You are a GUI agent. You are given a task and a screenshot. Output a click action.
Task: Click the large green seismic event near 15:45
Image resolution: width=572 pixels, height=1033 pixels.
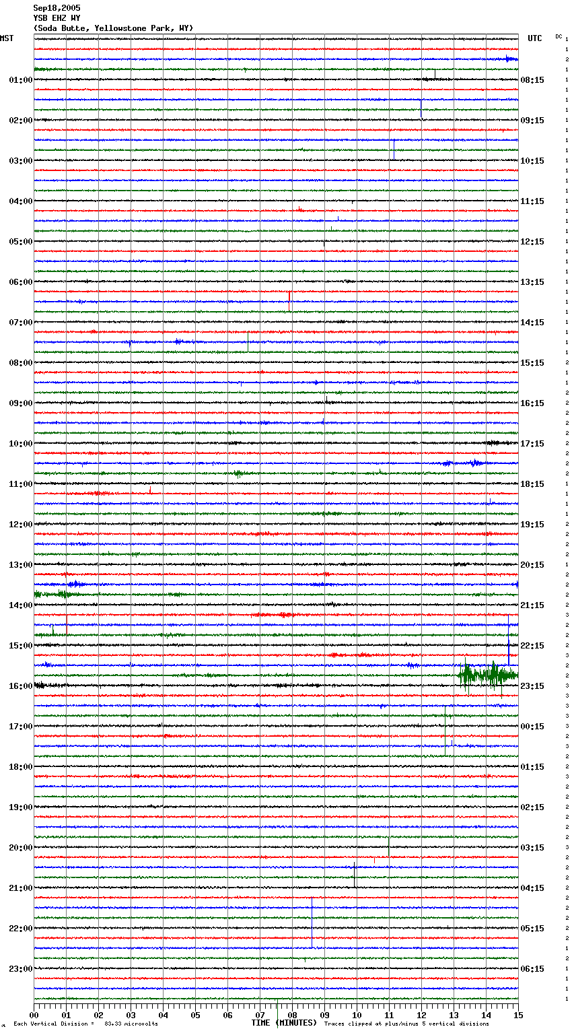(x=488, y=675)
